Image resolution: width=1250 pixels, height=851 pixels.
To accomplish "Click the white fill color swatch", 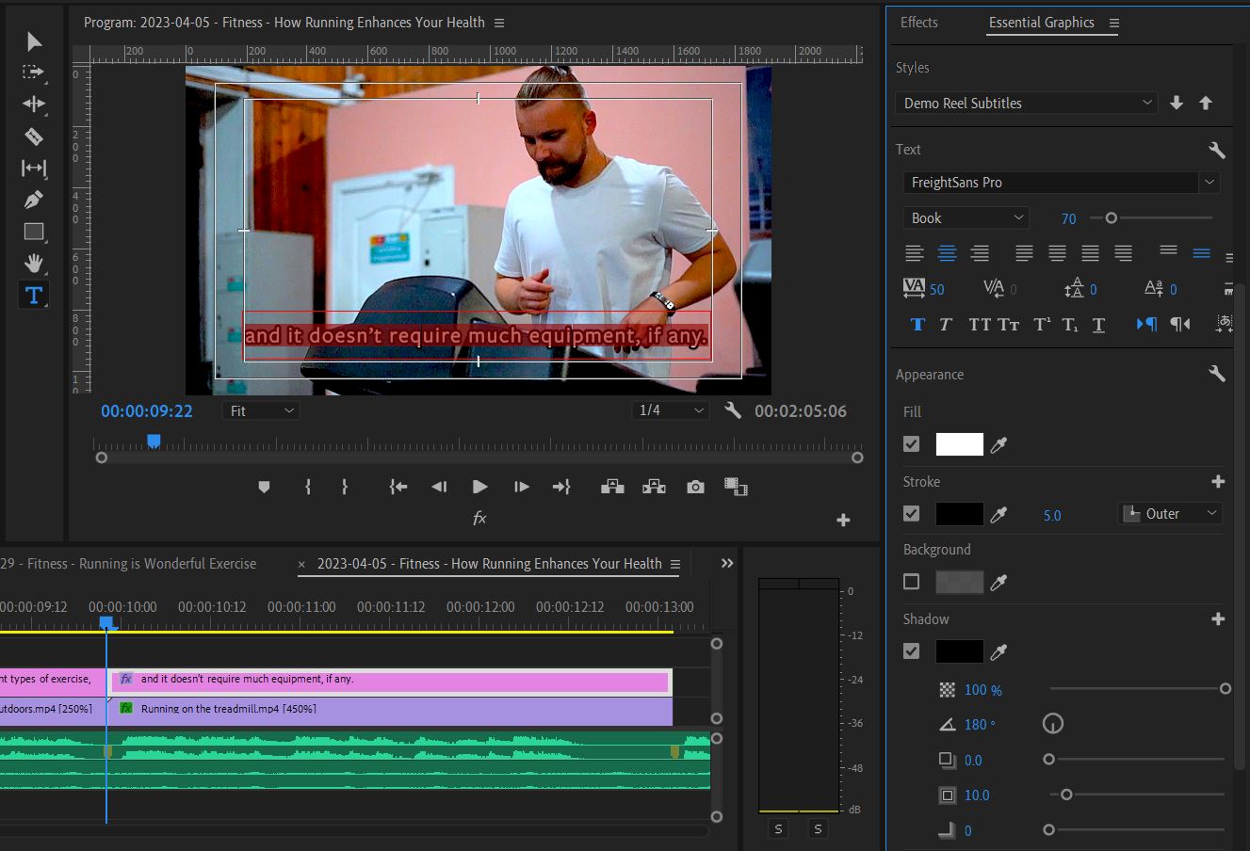I will pyautogui.click(x=959, y=444).
